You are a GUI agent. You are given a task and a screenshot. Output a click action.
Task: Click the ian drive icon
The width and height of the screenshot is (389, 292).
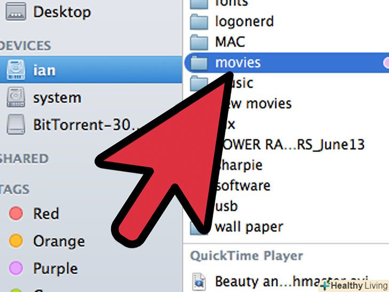pyautogui.click(x=15, y=70)
